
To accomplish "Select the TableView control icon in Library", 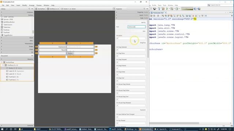I will point(2,27).
